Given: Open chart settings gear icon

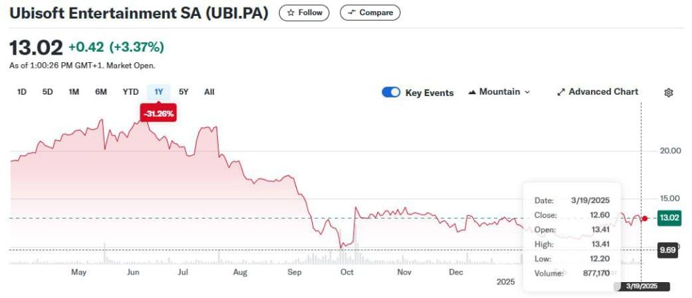Looking at the screenshot, I should 668,93.
